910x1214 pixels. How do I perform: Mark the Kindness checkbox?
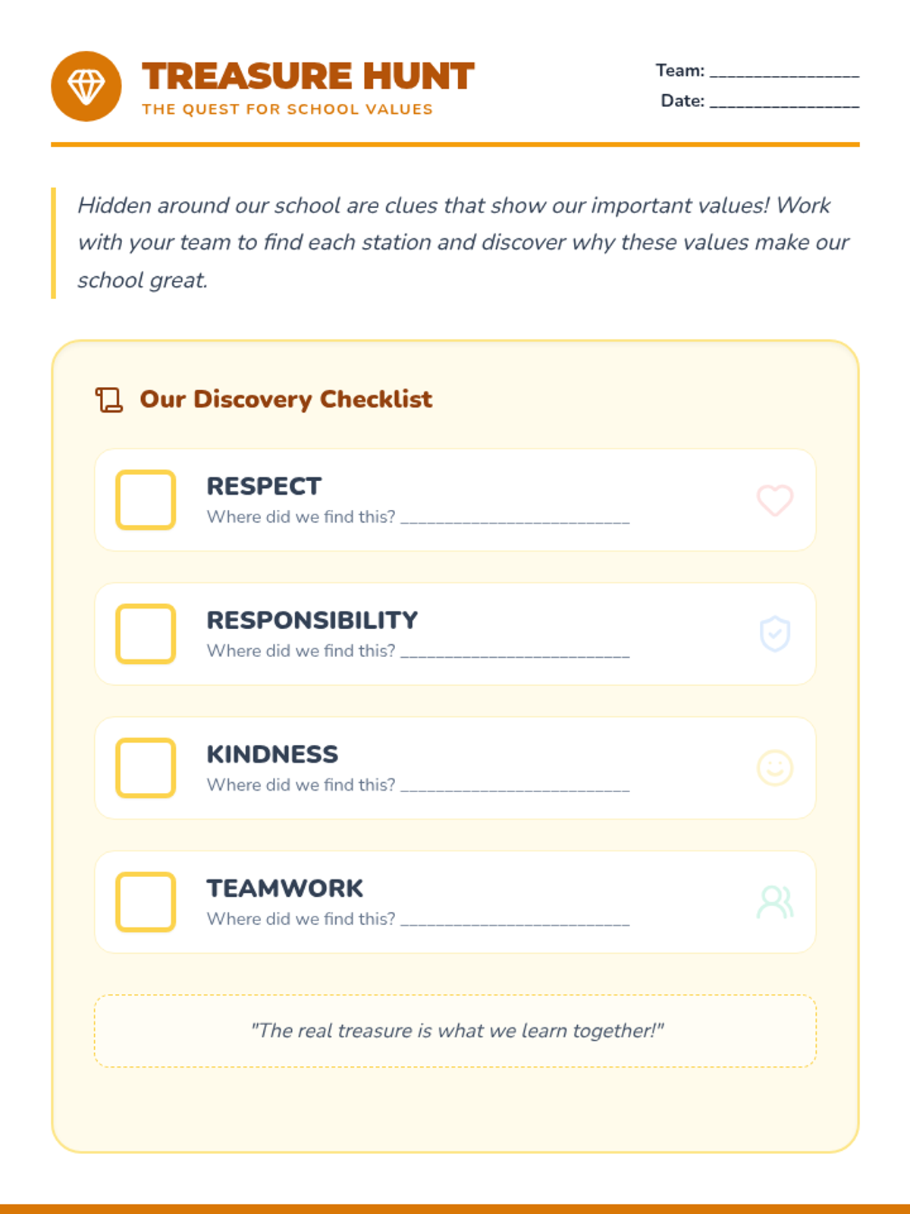(x=146, y=768)
